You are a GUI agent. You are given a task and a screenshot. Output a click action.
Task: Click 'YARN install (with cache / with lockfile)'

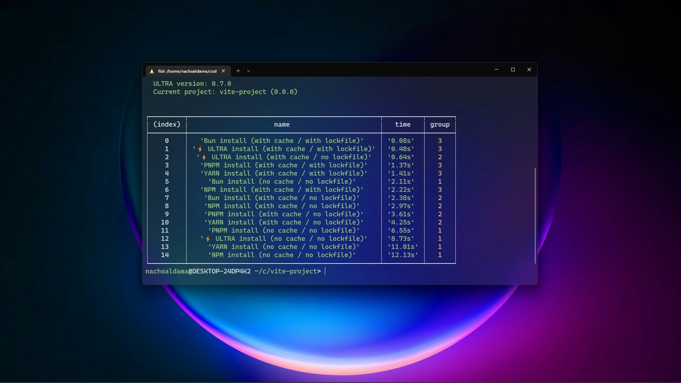[x=284, y=173]
